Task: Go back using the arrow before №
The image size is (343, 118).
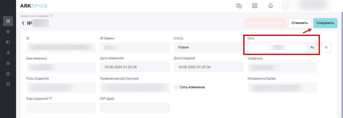Action: 23,23
